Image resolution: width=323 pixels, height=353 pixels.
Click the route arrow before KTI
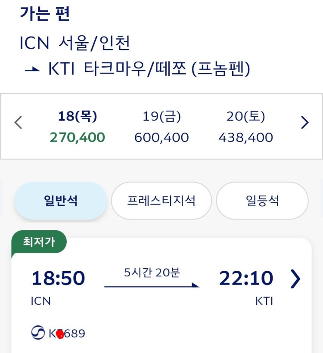[32, 69]
